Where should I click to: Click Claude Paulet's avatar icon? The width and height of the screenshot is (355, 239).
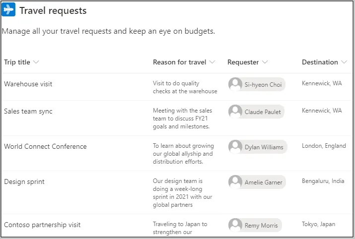pyautogui.click(x=235, y=112)
